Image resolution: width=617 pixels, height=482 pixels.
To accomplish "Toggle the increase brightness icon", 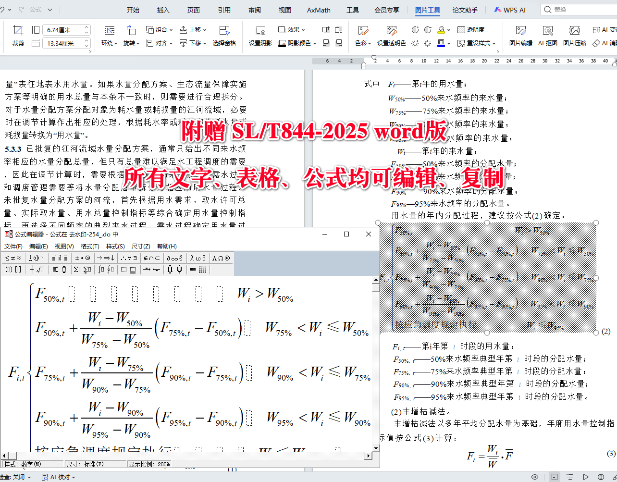I will 416,42.
